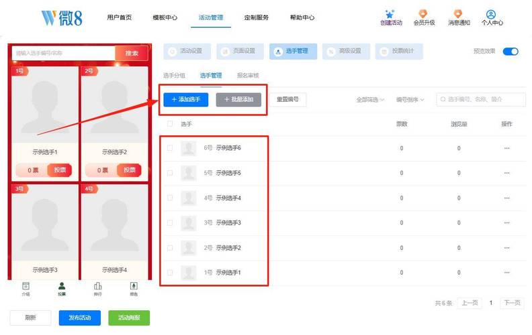The height and width of the screenshot is (335, 532).
Task: Switch to the 报名审核 tab
Action: 247,76
